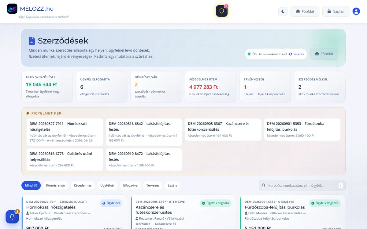This screenshot has width=367, height=229.
Task: Click the Főoldal button in the header
Action: pos(305,11)
